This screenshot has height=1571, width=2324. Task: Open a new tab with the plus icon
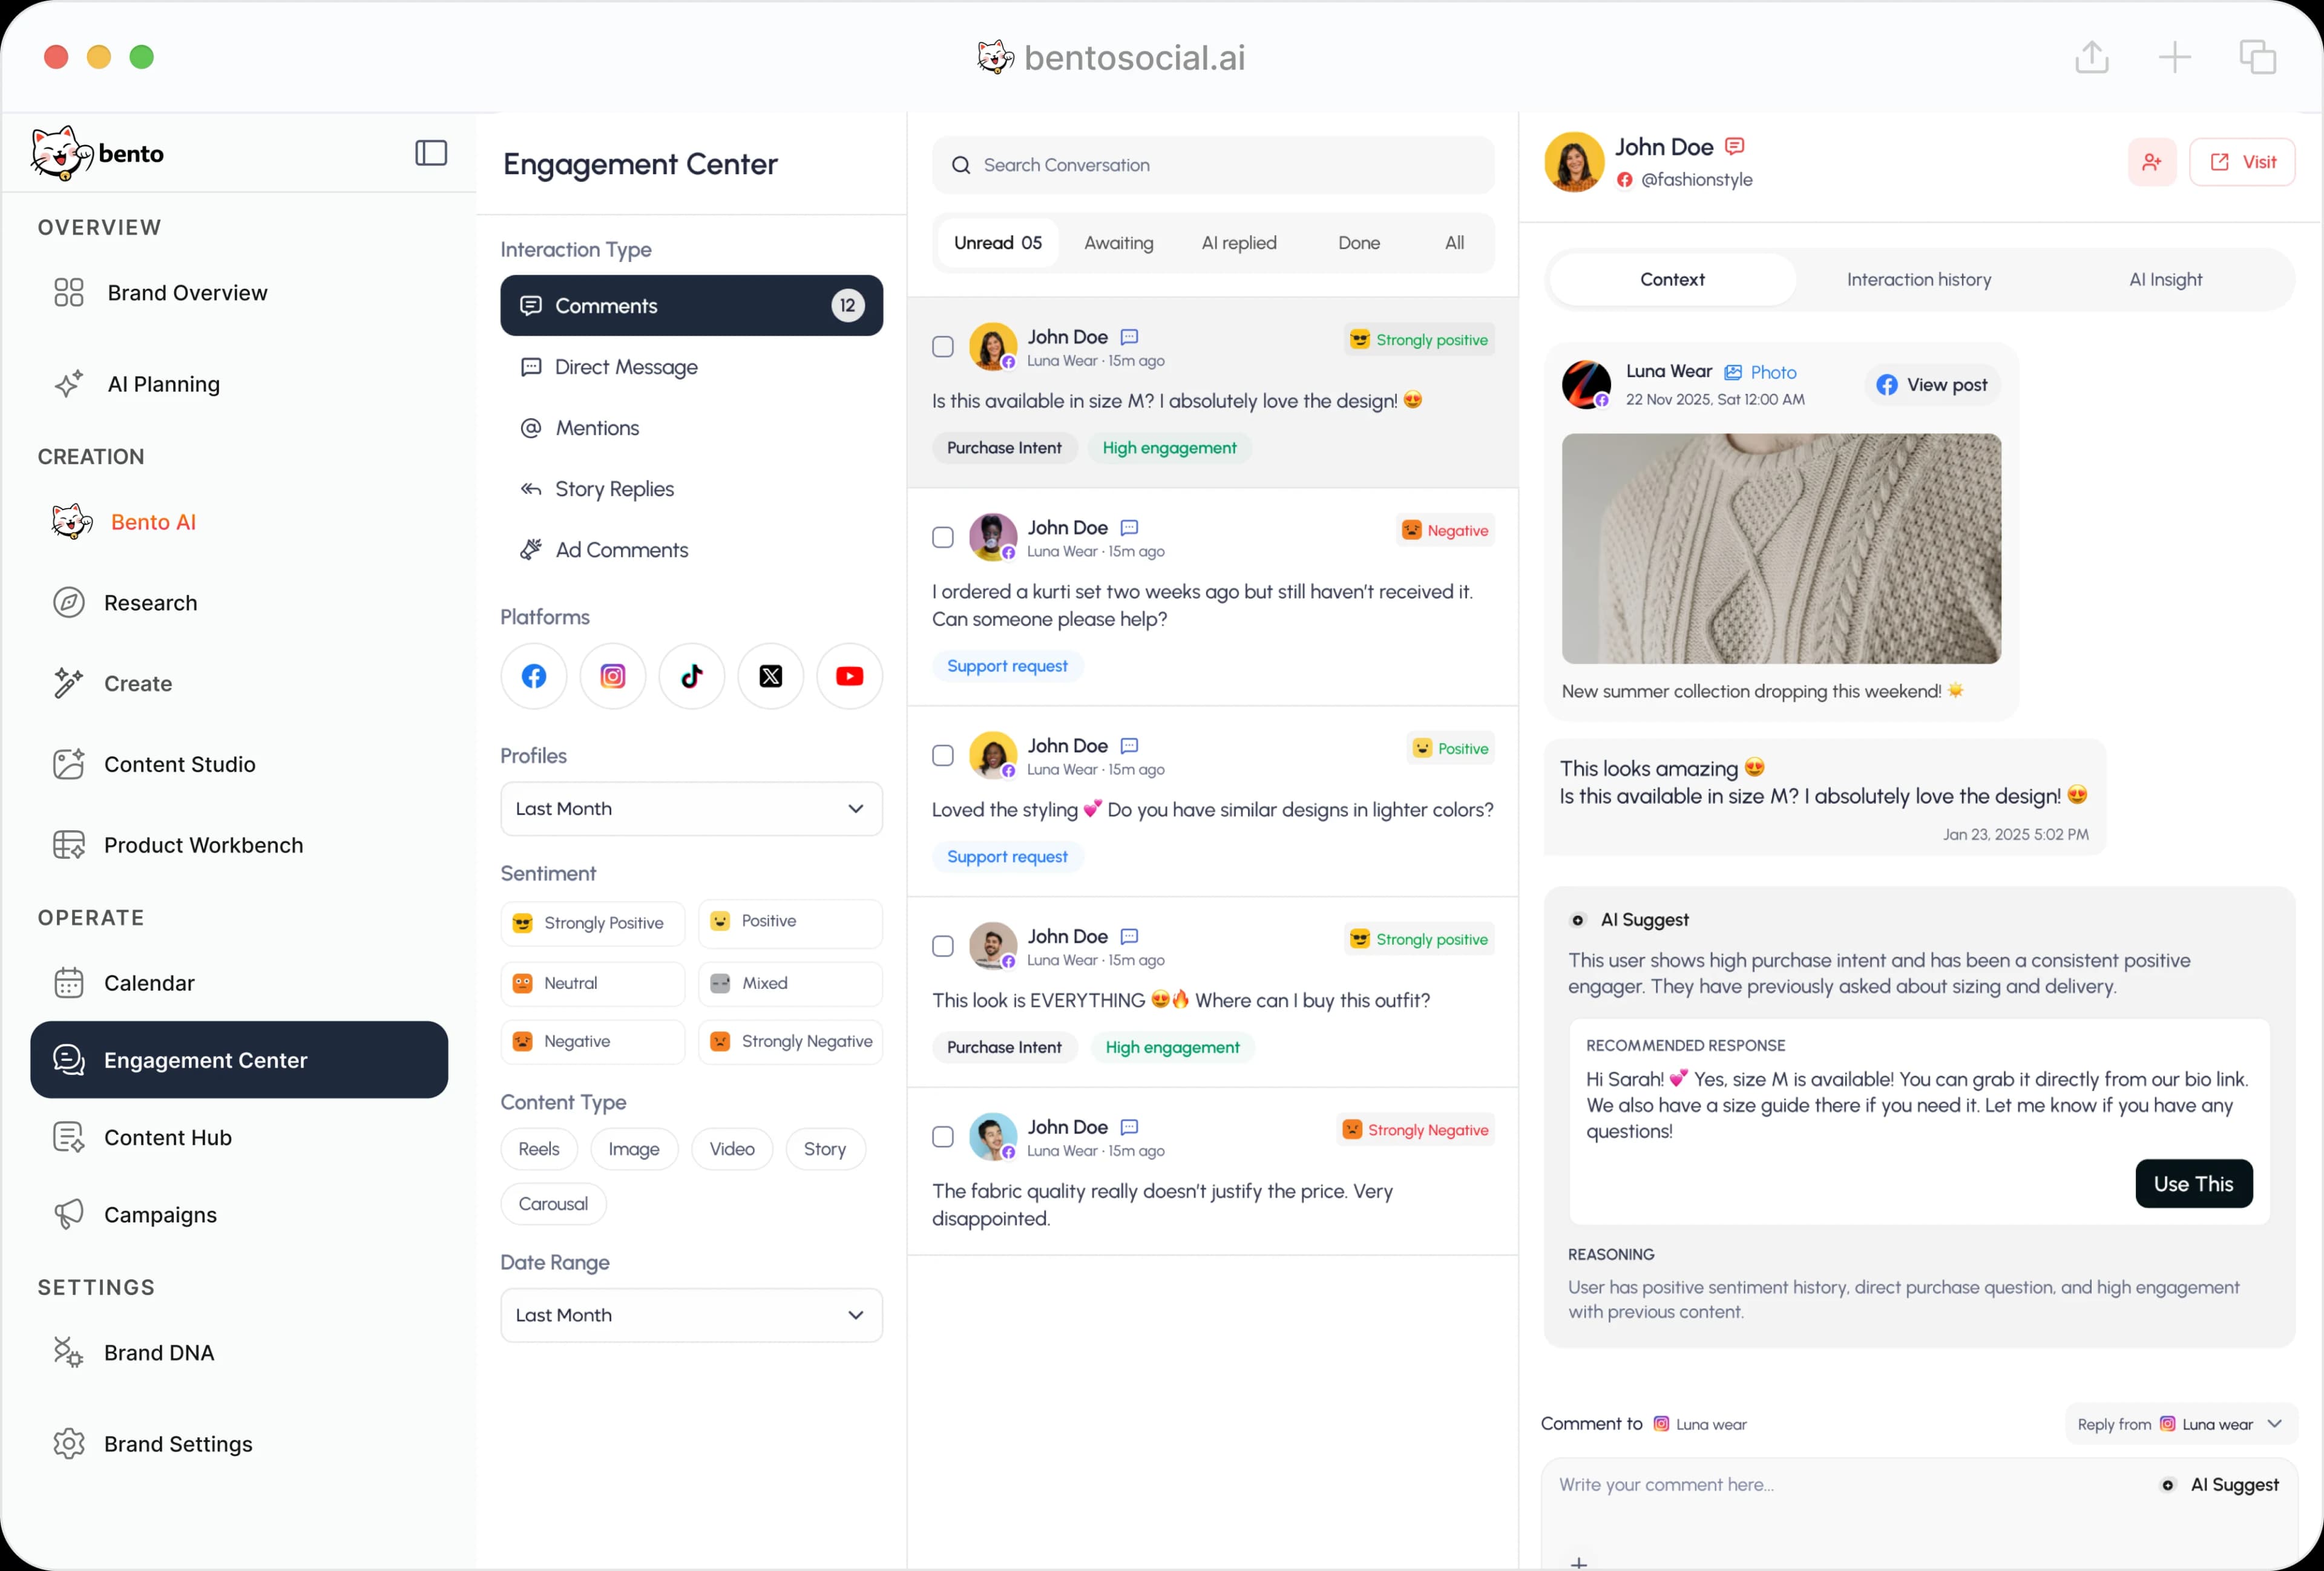tap(2175, 57)
